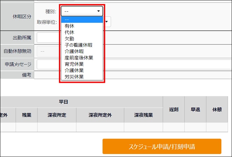This screenshot has height=157, width=232.
Task: Select the blank "--" option in list
Action: [x=82, y=20]
